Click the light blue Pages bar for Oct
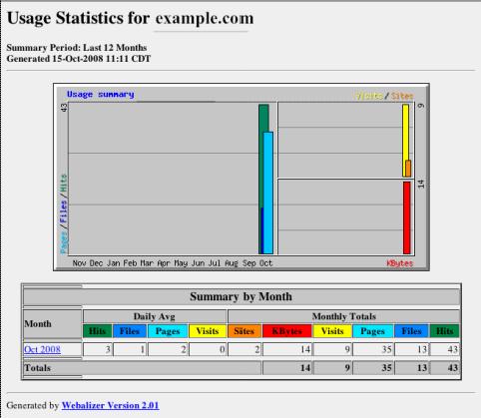 [x=268, y=193]
